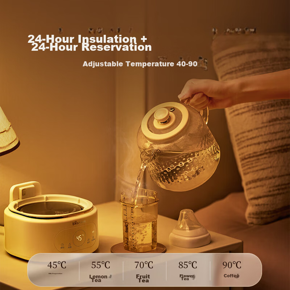Select the 85℃ temperature preset
The width and height of the screenshot is (290, 290).
[x=187, y=265]
